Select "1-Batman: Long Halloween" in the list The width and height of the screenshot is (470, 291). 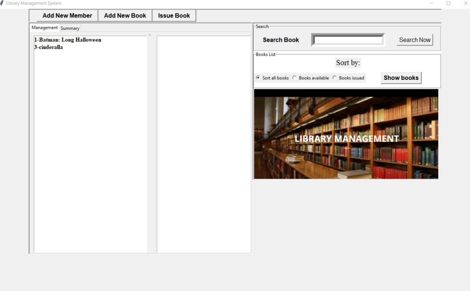click(x=68, y=40)
